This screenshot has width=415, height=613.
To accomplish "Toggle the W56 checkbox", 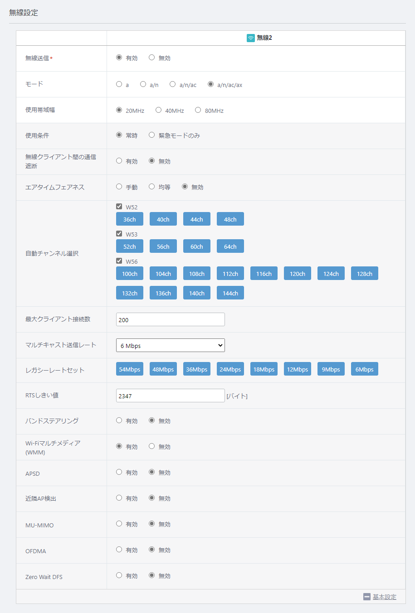I will (x=119, y=261).
